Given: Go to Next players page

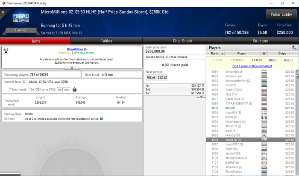Looking at the screenshot, I should click(x=273, y=60).
